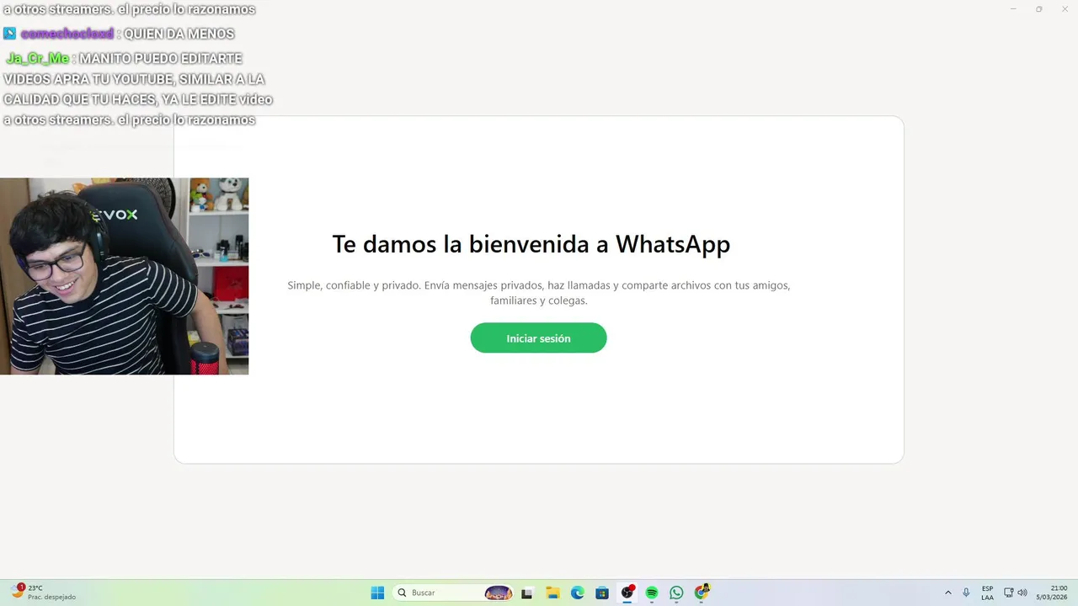Open the weather widget showing 23°C
This screenshot has height=606, width=1078.
pyautogui.click(x=44, y=593)
